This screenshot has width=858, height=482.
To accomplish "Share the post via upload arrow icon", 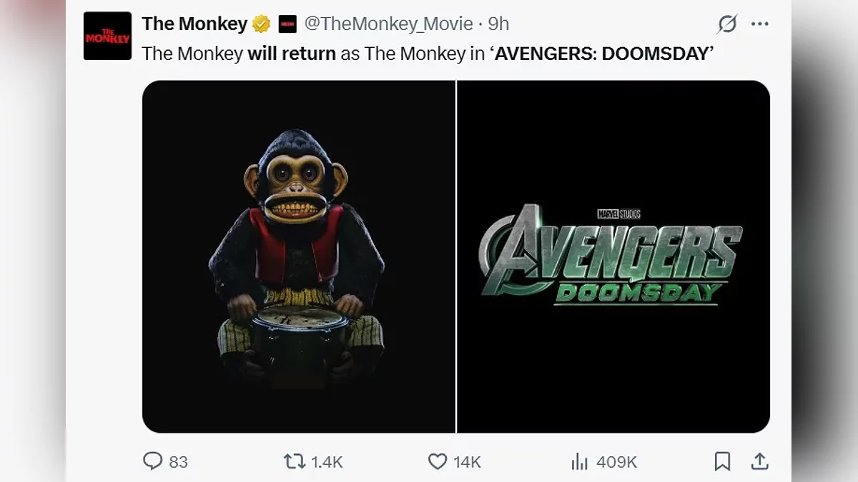I will click(759, 461).
